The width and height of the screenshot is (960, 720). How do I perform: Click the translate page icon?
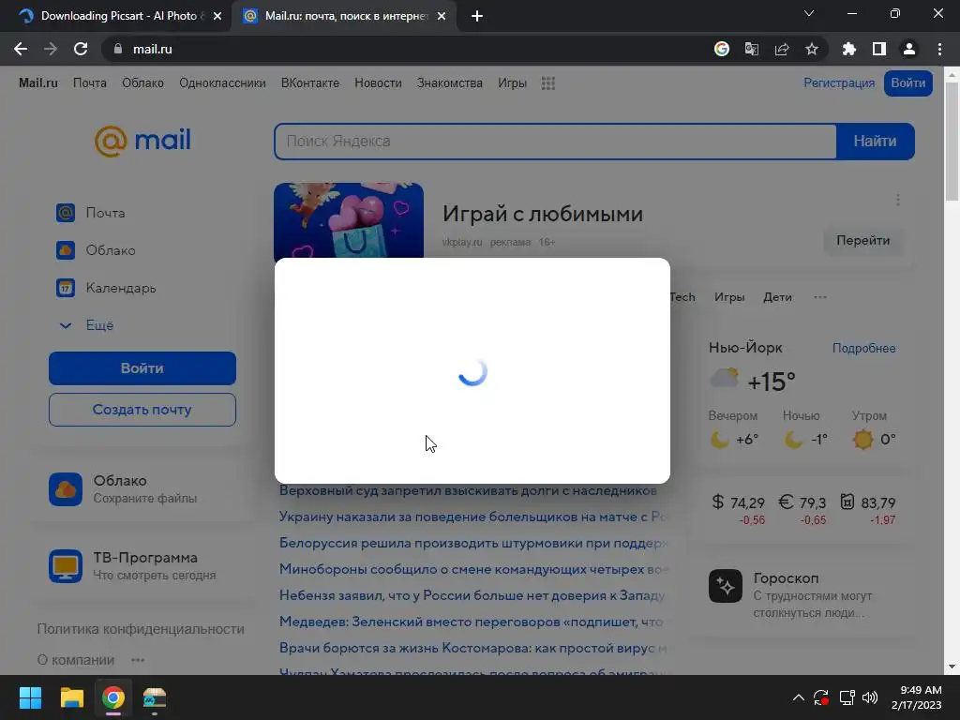(x=752, y=49)
